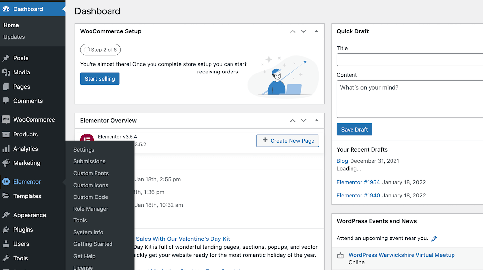
Task: Click the Save Draft button
Action: (x=354, y=130)
